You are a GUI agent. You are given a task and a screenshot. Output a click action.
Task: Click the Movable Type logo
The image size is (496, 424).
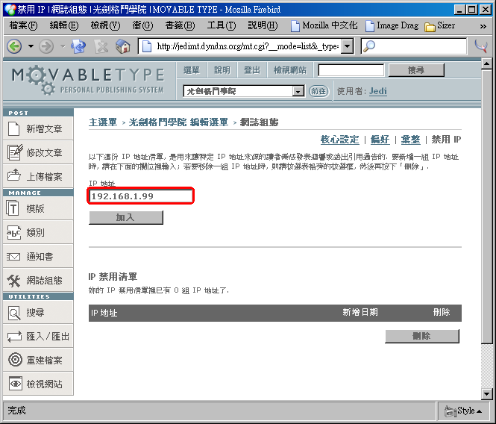(x=88, y=81)
